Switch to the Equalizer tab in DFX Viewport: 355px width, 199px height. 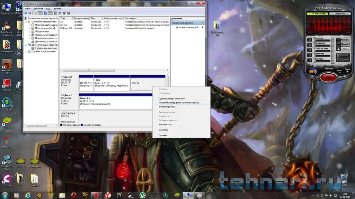coord(317,14)
